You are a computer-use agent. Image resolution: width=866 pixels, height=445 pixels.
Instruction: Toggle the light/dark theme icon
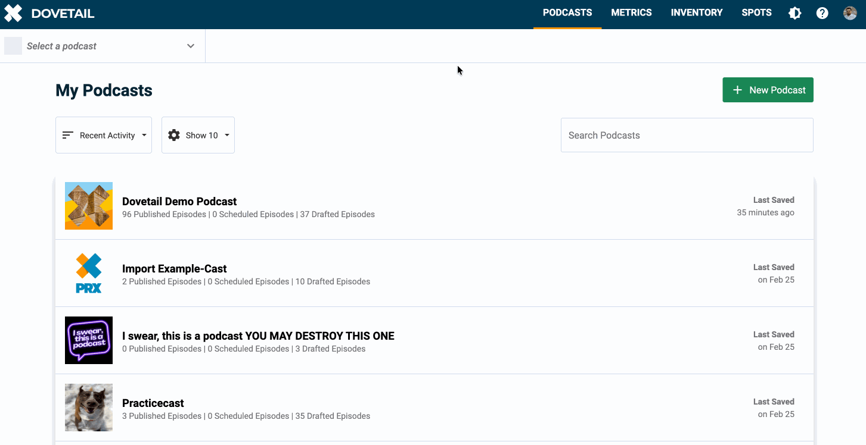coord(795,13)
